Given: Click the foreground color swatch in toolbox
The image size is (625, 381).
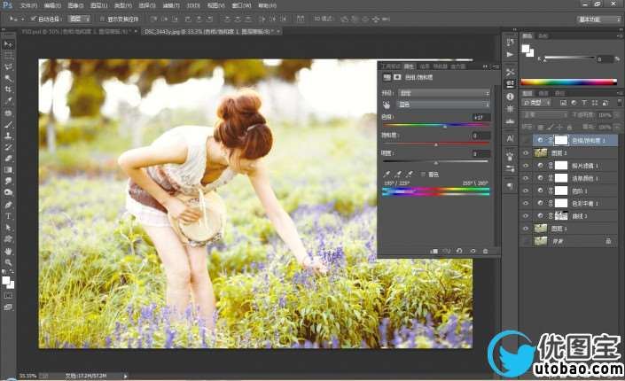Looking at the screenshot, I should [6, 279].
